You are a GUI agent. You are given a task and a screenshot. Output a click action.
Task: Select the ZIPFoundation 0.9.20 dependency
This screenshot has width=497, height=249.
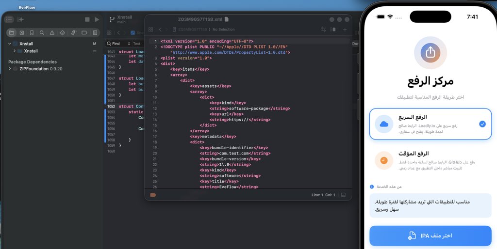(41, 69)
